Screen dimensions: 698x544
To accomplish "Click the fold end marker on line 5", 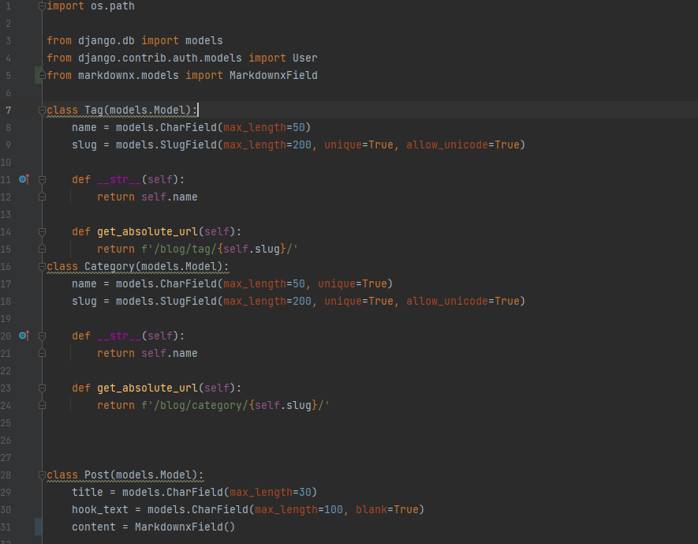I will pyautogui.click(x=42, y=75).
